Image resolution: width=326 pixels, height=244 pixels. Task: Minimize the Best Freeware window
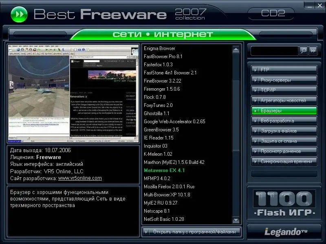tap(310, 6)
